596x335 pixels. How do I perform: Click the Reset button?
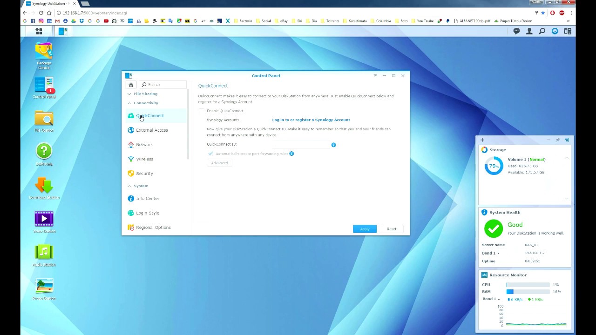392,229
